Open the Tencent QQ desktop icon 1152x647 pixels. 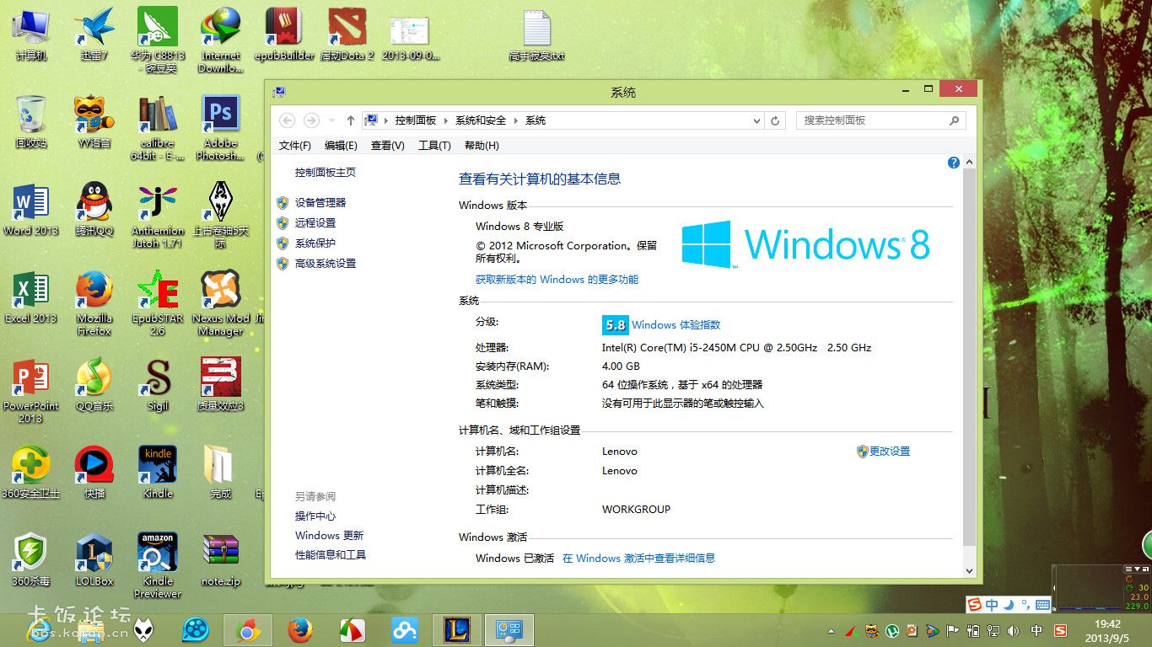(x=94, y=203)
